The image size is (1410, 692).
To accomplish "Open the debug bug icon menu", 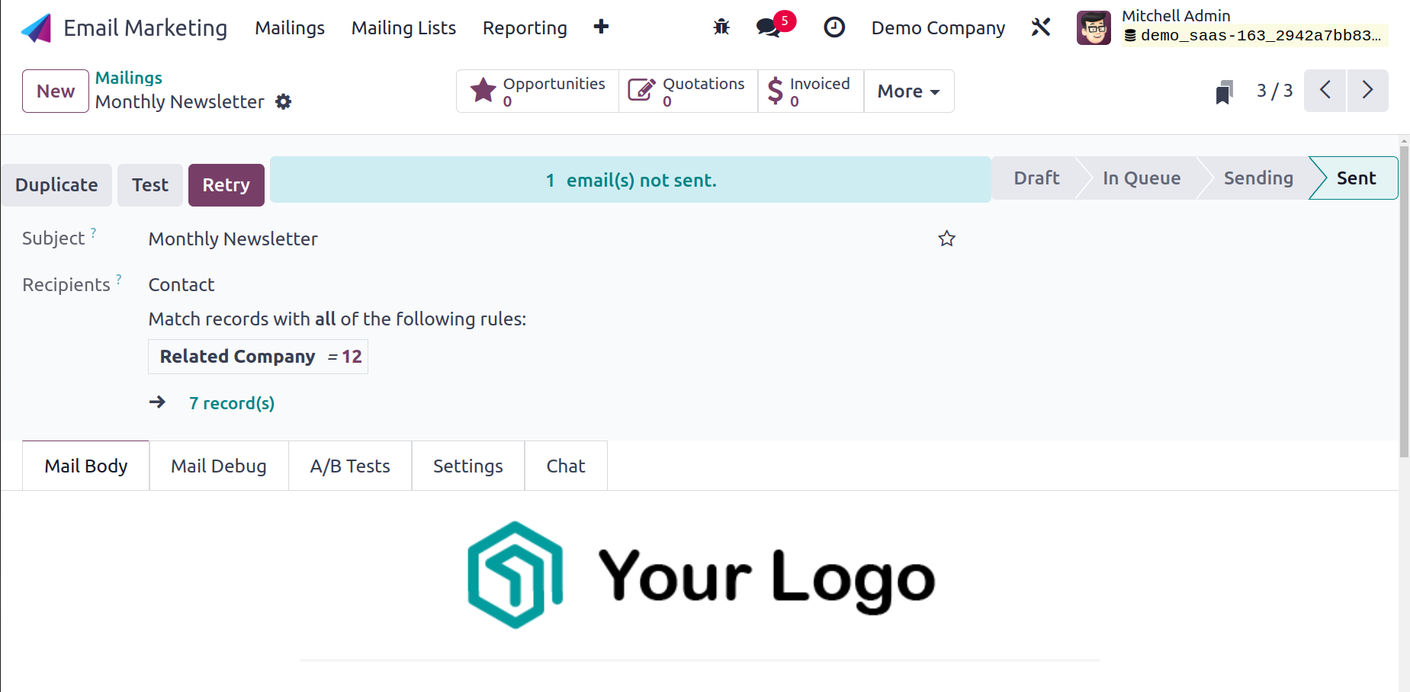I will click(x=721, y=27).
